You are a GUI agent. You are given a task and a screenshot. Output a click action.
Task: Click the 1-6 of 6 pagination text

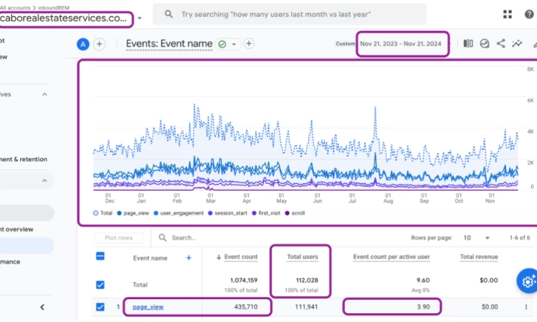pyautogui.click(x=520, y=238)
